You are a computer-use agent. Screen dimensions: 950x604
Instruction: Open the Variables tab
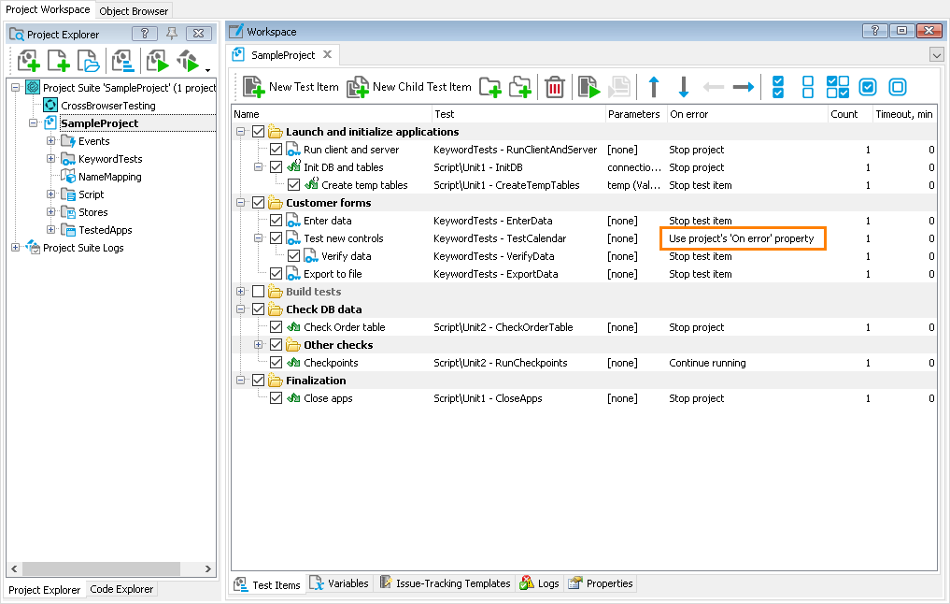[340, 583]
